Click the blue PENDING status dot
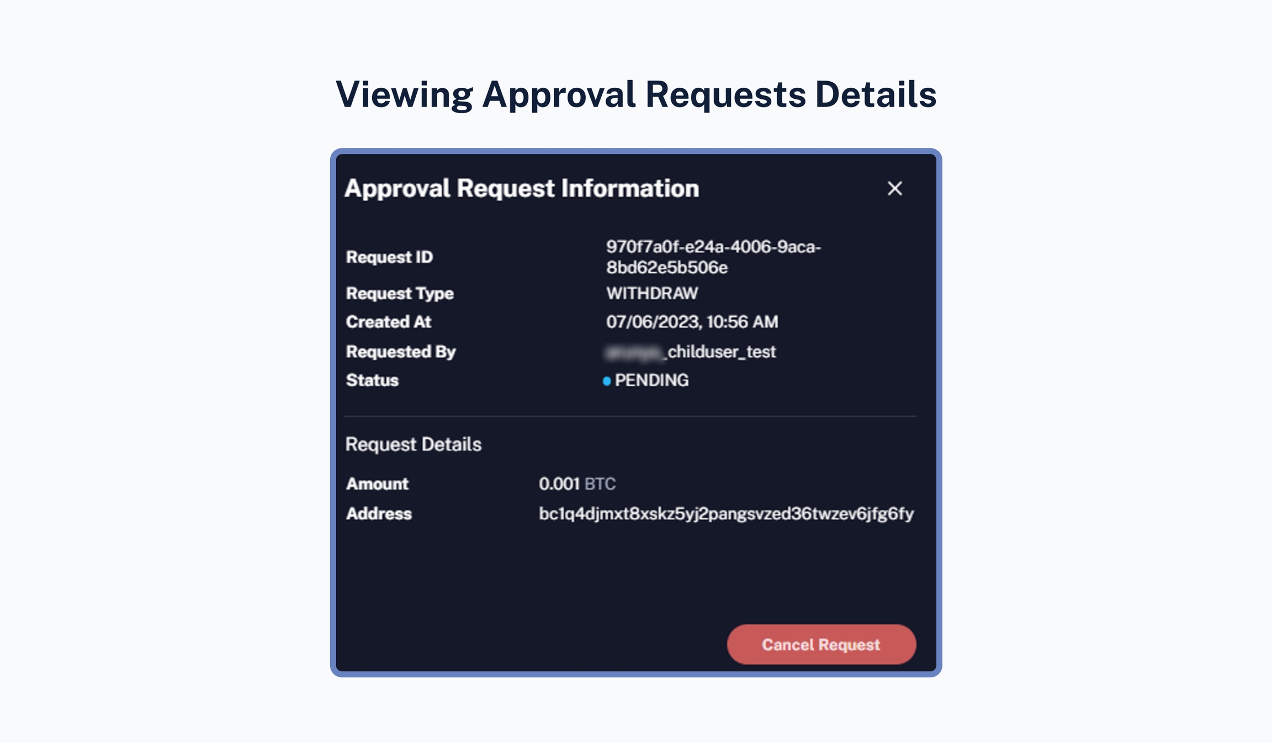The image size is (1272, 743). 606,381
